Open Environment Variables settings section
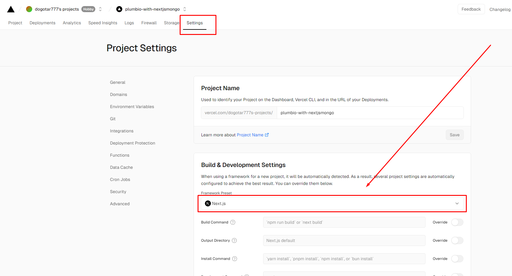This screenshot has height=276, width=512. pyautogui.click(x=132, y=107)
